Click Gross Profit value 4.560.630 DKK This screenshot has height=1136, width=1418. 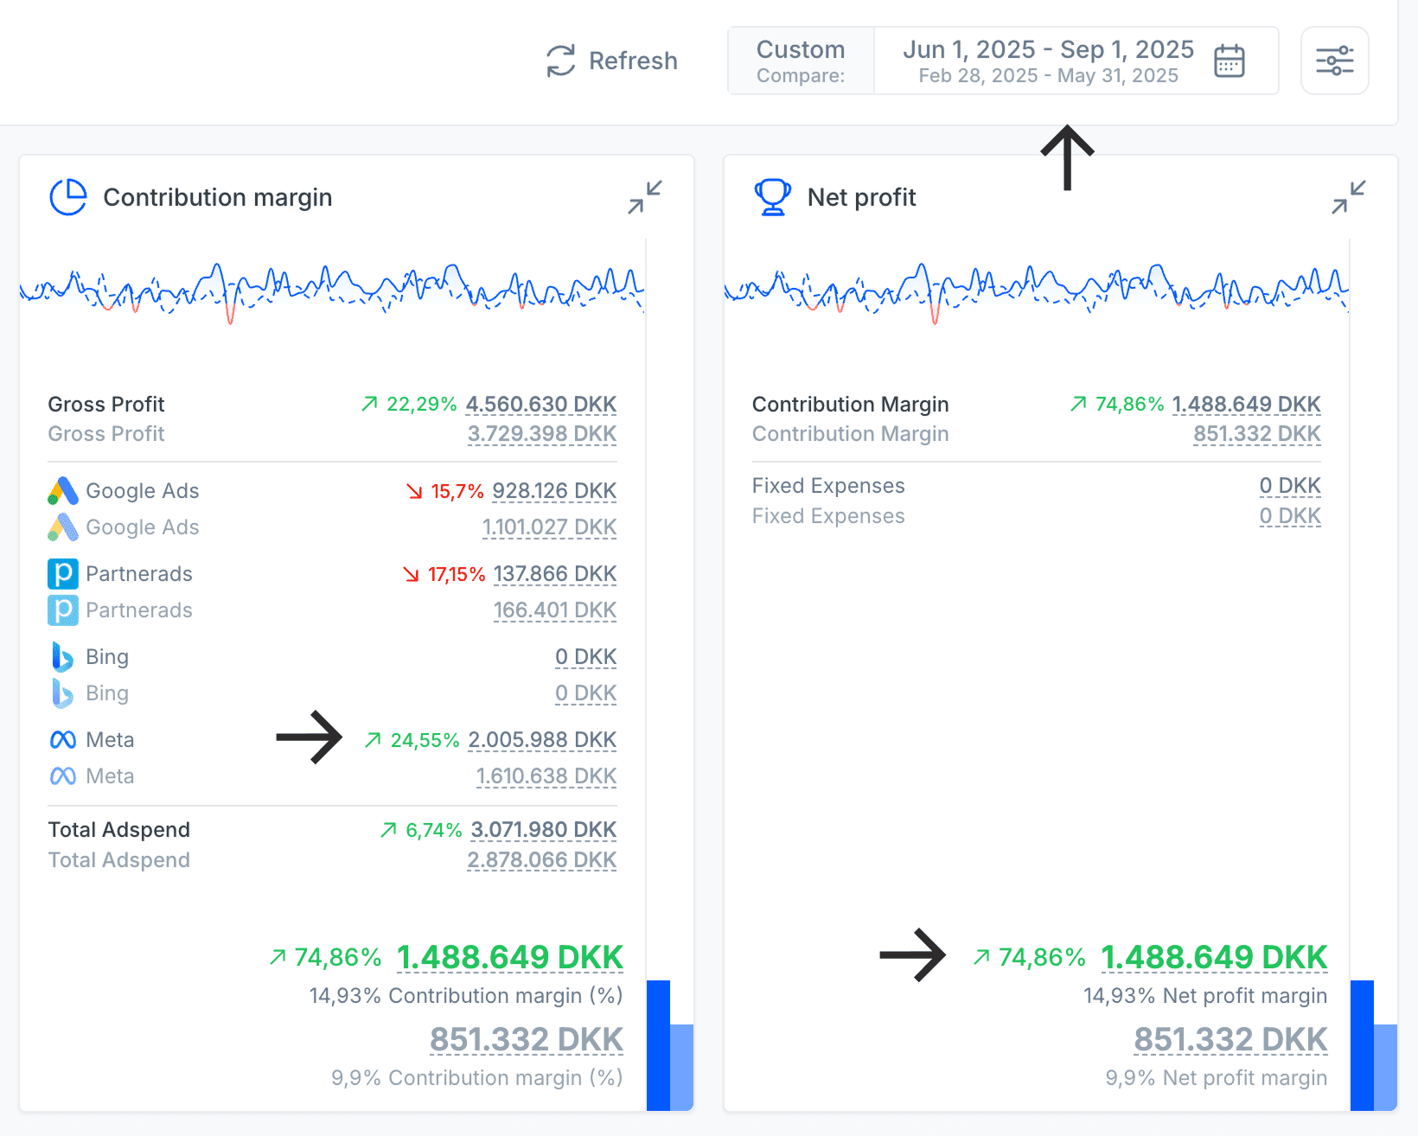pos(540,405)
